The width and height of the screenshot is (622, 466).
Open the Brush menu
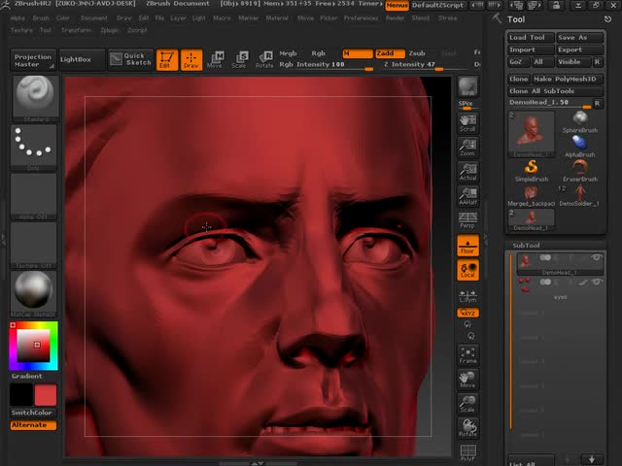[x=41, y=18]
